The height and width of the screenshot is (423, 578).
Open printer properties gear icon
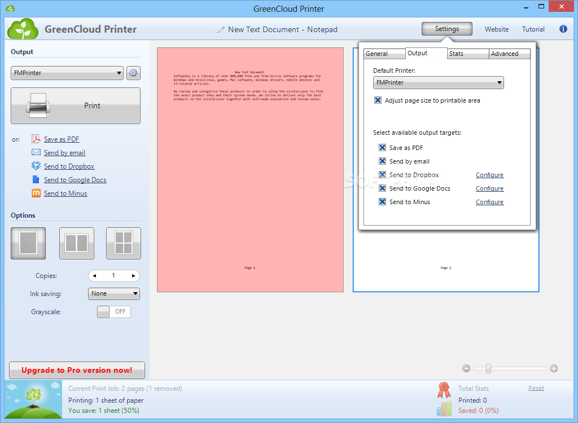133,73
